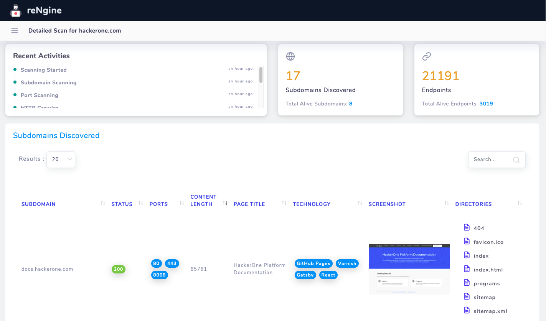Sort by Ports column arrows

pyautogui.click(x=182, y=203)
